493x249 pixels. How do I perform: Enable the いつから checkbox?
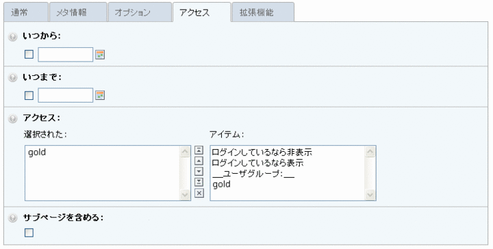click(29, 54)
